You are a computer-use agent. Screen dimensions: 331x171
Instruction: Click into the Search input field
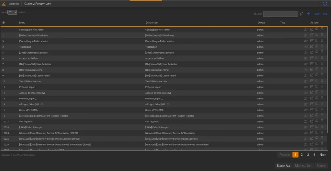pyautogui.click(x=281, y=14)
